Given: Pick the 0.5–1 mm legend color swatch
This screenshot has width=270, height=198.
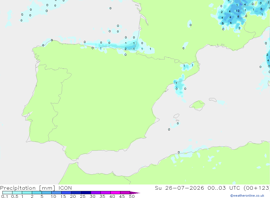Looking at the screenshot, I should (x=17, y=193).
